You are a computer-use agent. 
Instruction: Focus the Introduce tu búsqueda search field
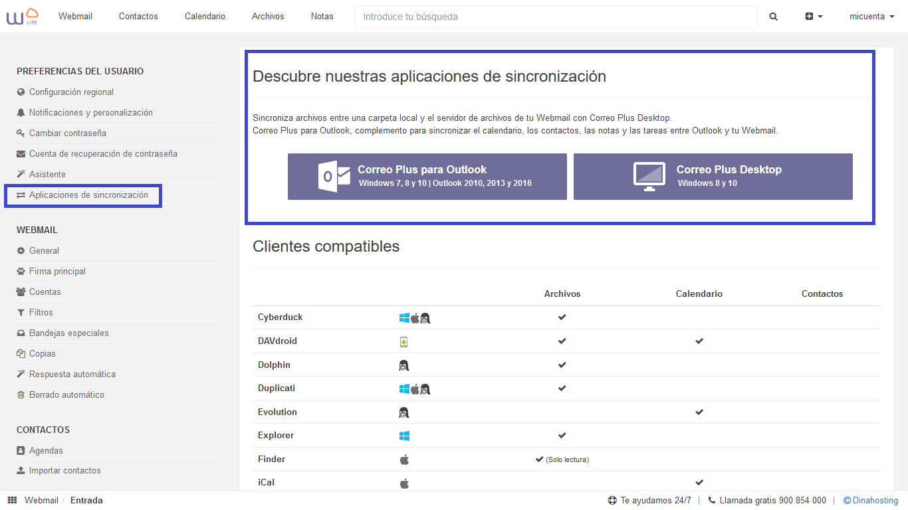[x=556, y=17]
